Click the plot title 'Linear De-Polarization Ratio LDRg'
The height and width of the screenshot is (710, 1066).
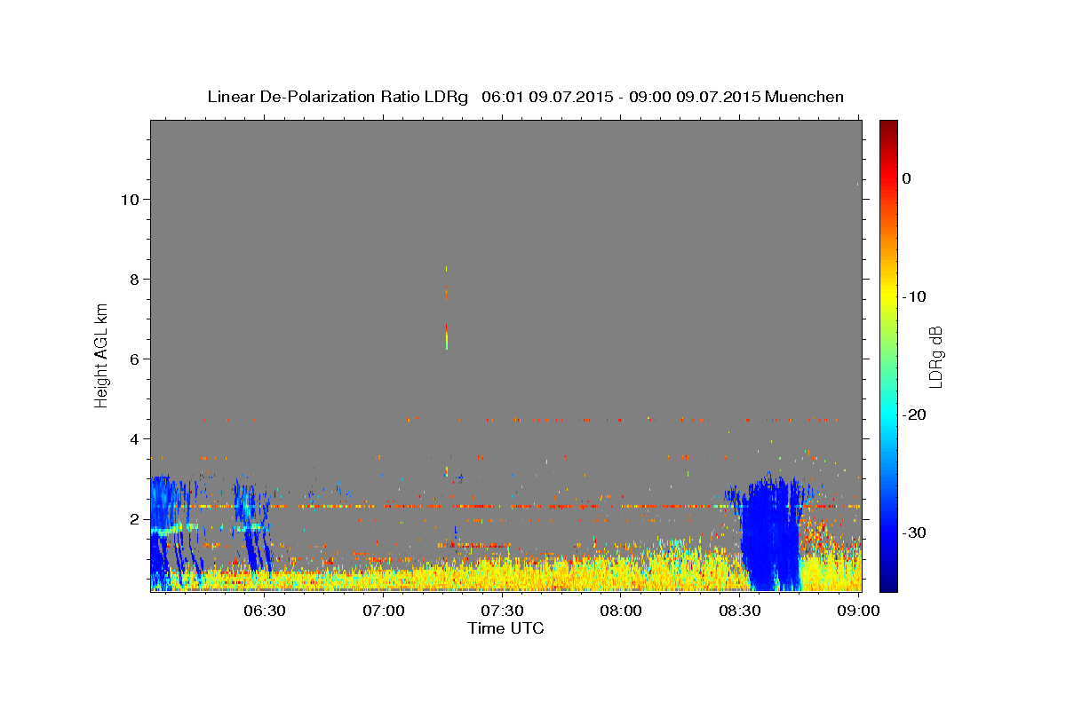(337, 97)
